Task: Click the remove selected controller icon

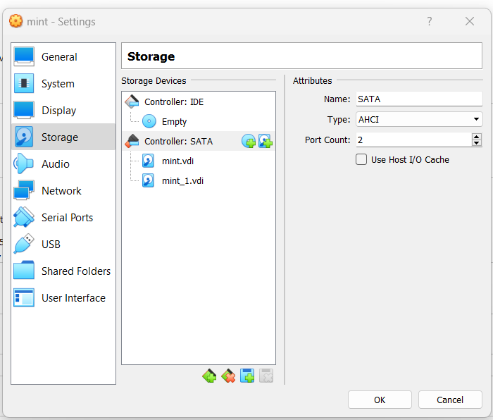Action: coord(228,376)
